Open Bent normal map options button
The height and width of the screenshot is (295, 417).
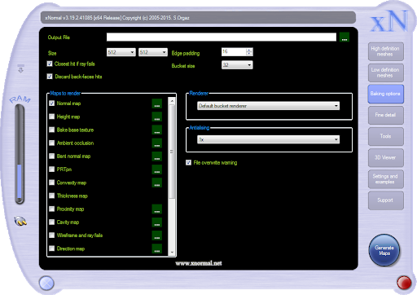coord(157,156)
